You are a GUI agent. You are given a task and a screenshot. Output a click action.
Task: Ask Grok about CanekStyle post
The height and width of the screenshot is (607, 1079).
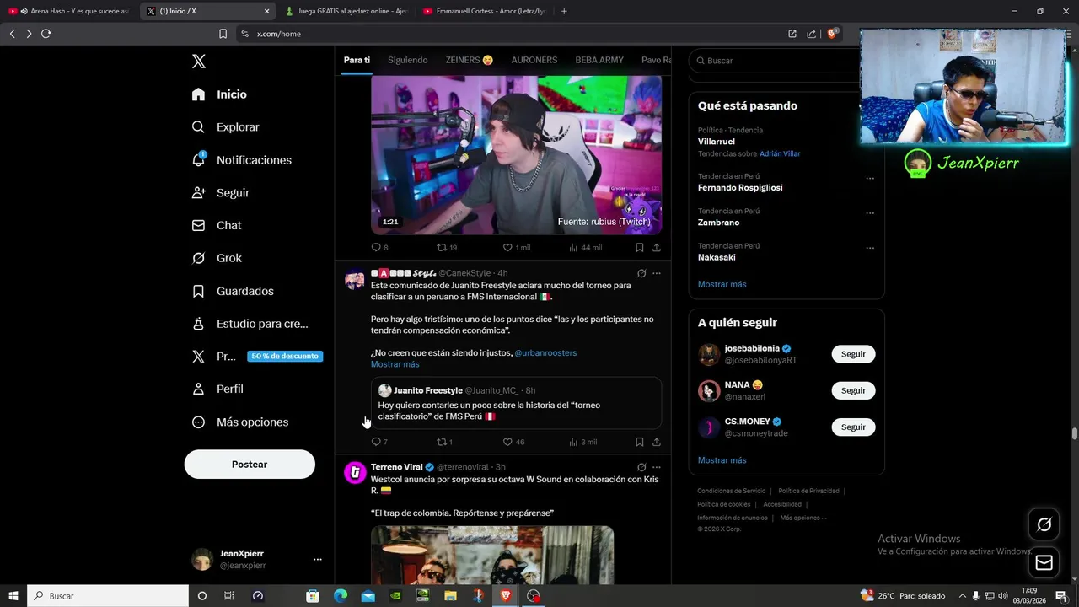[x=641, y=273]
